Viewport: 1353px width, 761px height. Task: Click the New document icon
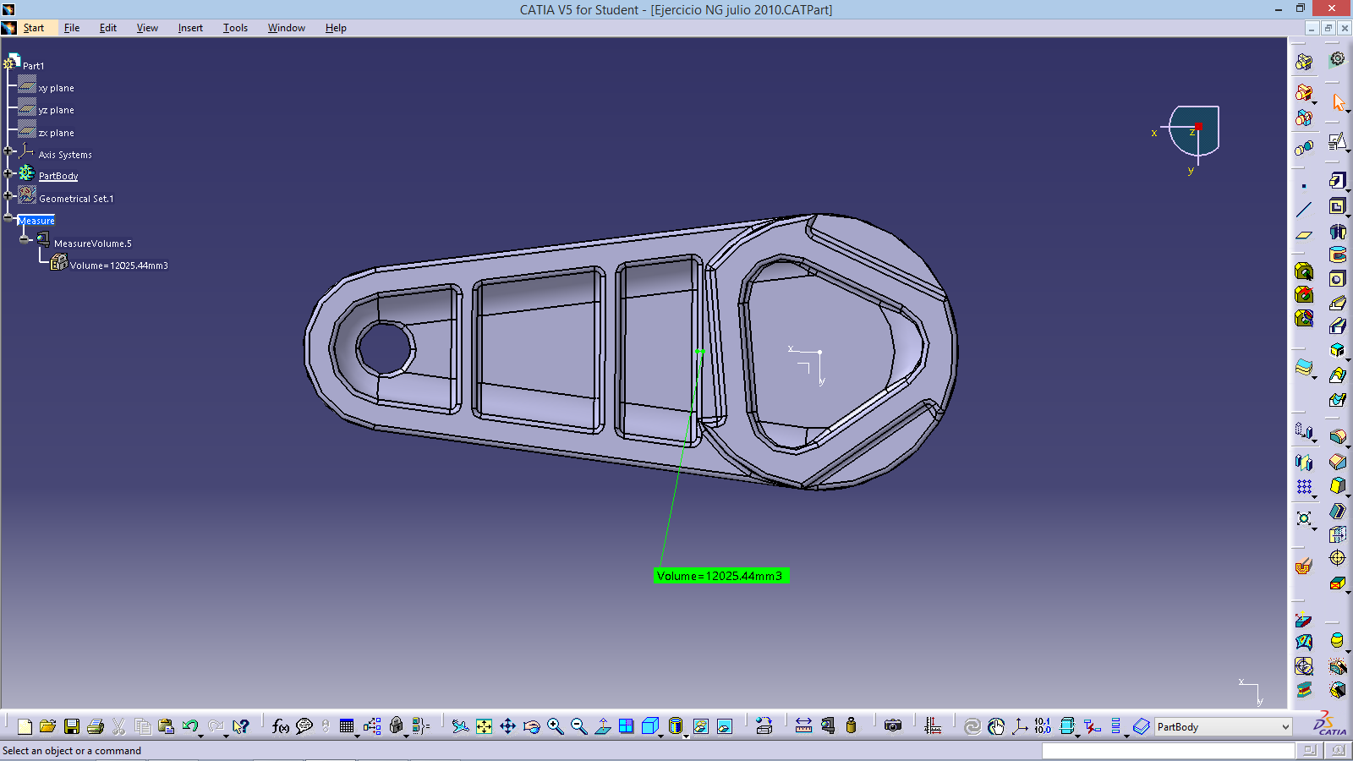(x=25, y=726)
